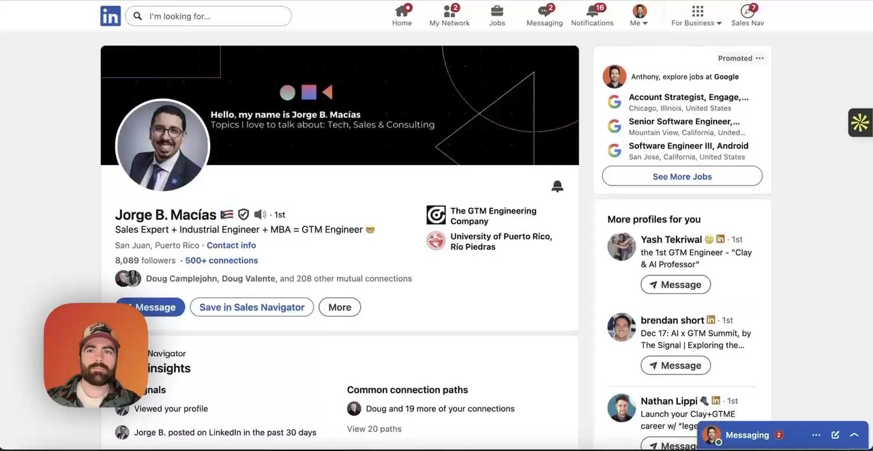This screenshot has height=451, width=873.
Task: Click Google logo beside Account Strategist job
Action: coord(615,102)
